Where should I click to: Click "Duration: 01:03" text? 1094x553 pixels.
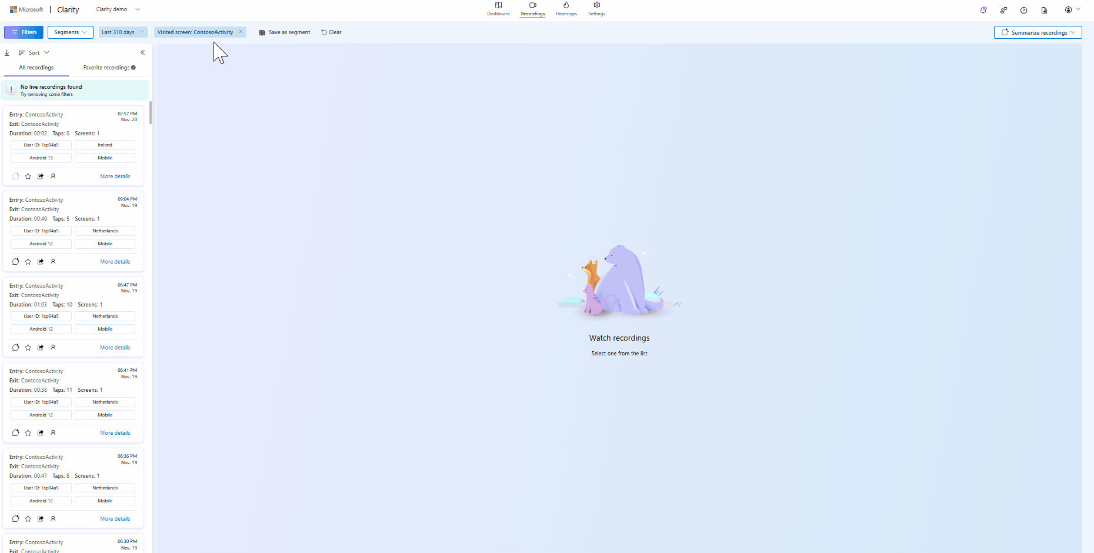click(x=28, y=305)
